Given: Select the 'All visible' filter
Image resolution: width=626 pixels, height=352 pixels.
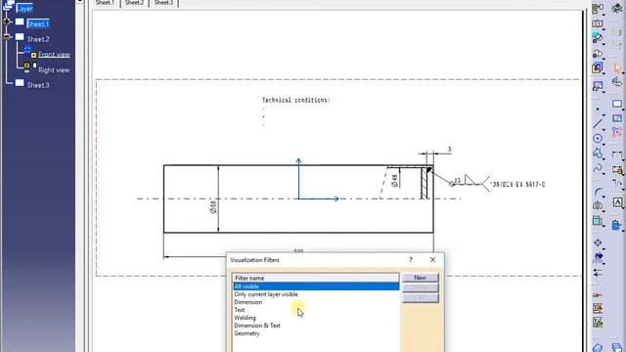Looking at the screenshot, I should [316, 286].
